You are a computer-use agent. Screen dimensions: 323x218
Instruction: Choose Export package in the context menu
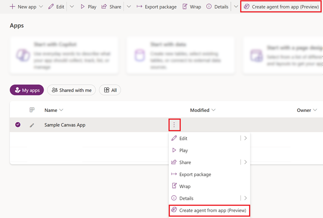pos(209,174)
